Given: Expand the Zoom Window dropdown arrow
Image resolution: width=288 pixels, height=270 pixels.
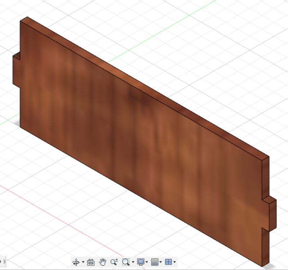Looking at the screenshot, I should tap(133, 262).
